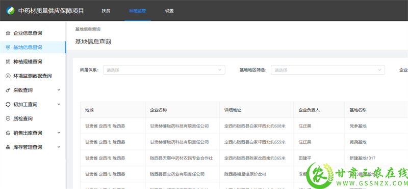Open 环境监测数据查询 in sidebar
This screenshot has height=189, width=408.
[x=33, y=76]
